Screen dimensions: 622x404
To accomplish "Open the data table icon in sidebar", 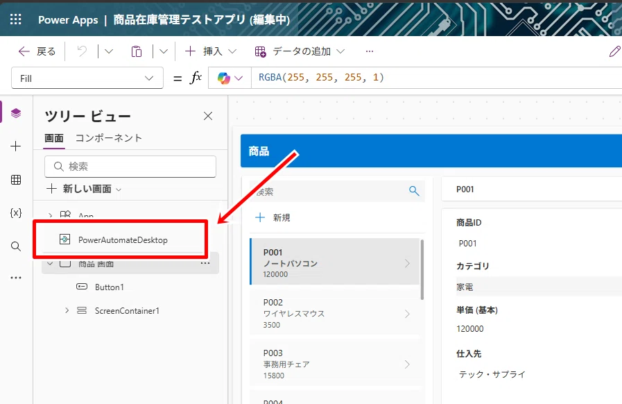I will click(x=16, y=180).
